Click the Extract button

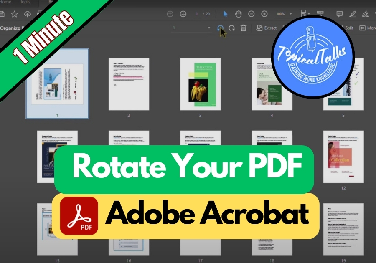(266, 28)
